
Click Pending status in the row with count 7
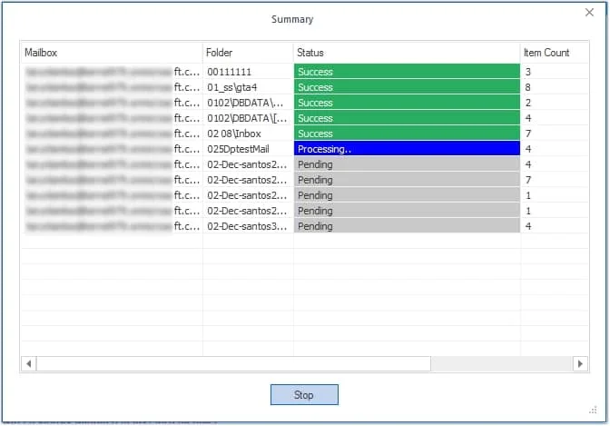point(407,180)
